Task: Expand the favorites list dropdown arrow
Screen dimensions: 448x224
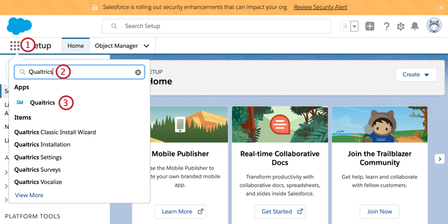Action: click(355, 26)
